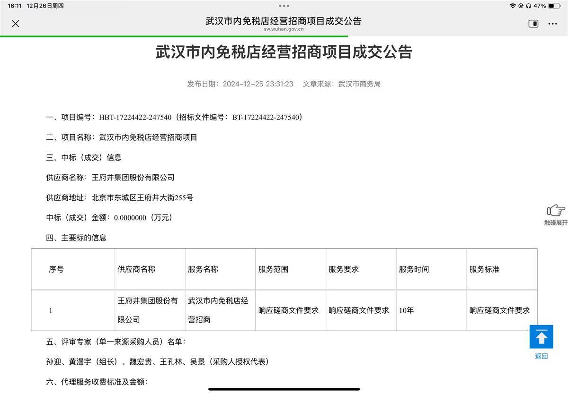Image resolution: width=568 pixels, height=394 pixels.
Task: Tap the 返回 label under the arrow
Action: [x=541, y=356]
